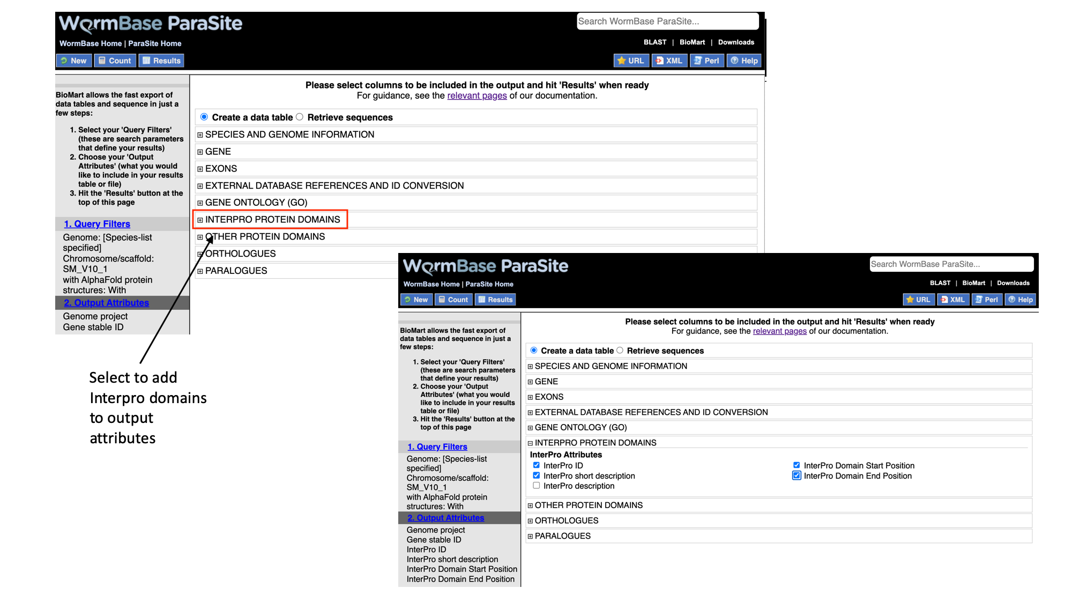Expand OTHER PROTEIN DOMAINS in upper screenshot
The image size is (1072, 603).
pyautogui.click(x=200, y=237)
